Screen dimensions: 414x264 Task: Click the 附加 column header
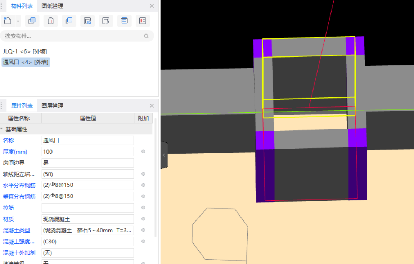point(143,118)
